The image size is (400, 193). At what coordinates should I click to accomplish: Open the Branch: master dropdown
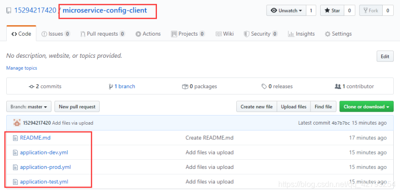[29, 106]
